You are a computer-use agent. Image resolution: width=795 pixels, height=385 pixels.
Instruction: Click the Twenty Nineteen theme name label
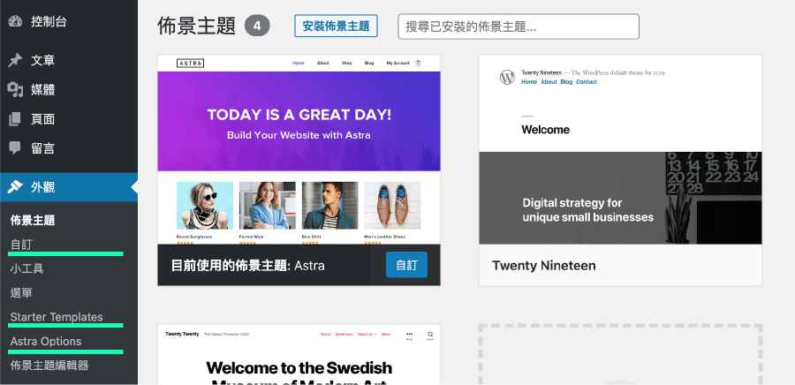pos(544,266)
